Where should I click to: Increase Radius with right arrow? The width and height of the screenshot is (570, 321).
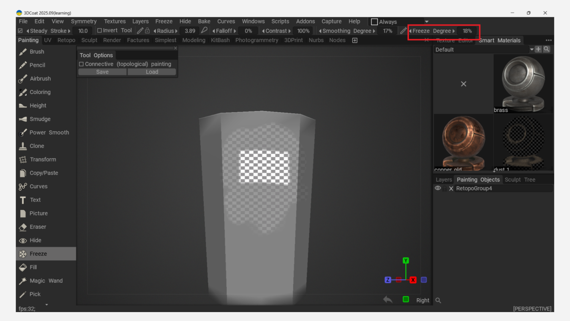point(176,31)
